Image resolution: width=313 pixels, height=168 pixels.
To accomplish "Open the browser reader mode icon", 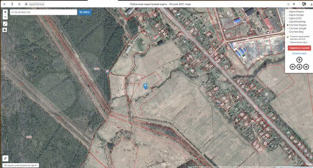I will (x=288, y=4).
